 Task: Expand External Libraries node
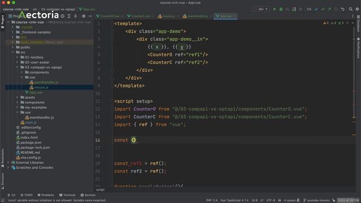[x=8, y=162]
